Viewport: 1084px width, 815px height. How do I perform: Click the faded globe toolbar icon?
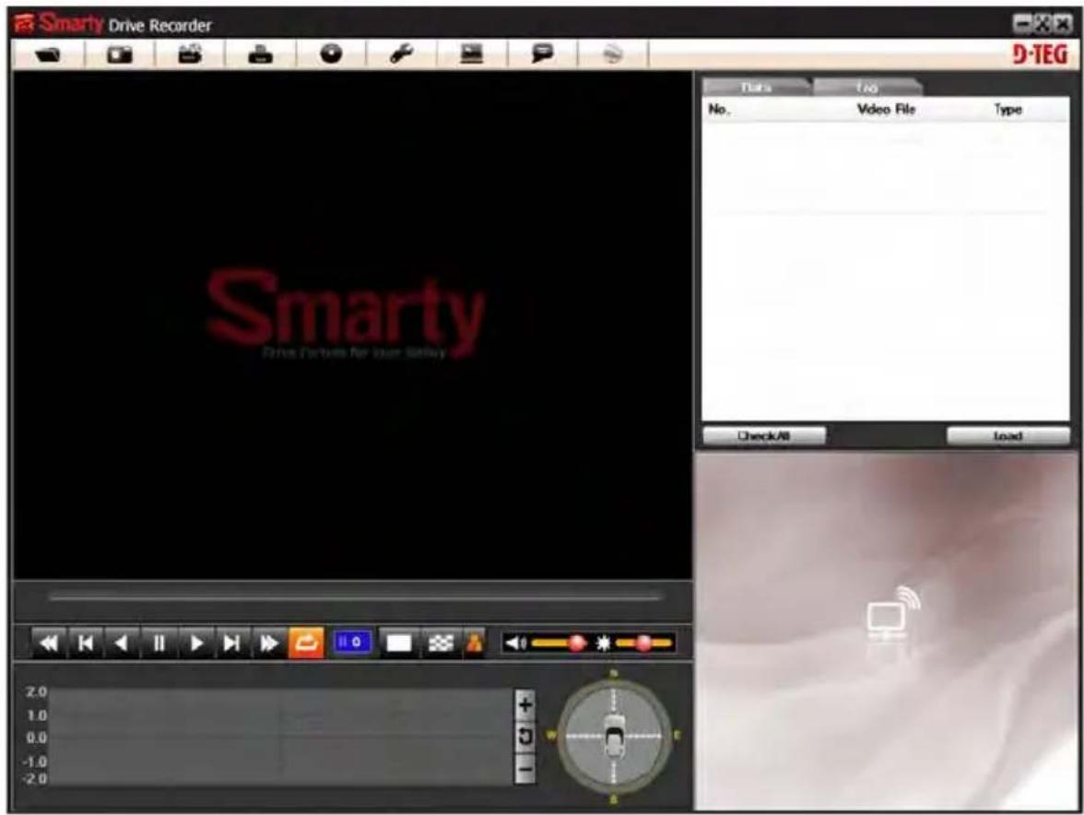point(612,54)
